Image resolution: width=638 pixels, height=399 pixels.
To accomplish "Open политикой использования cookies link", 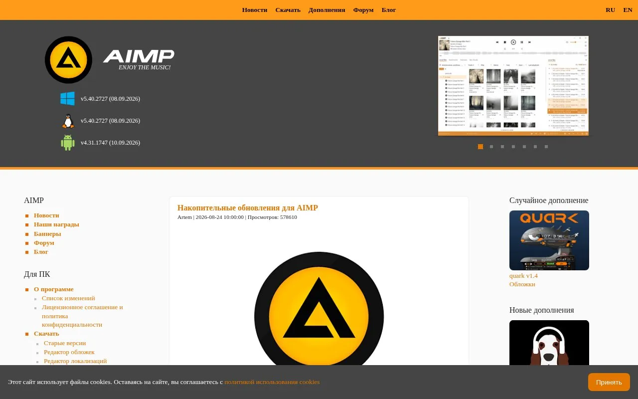I will point(272,382).
